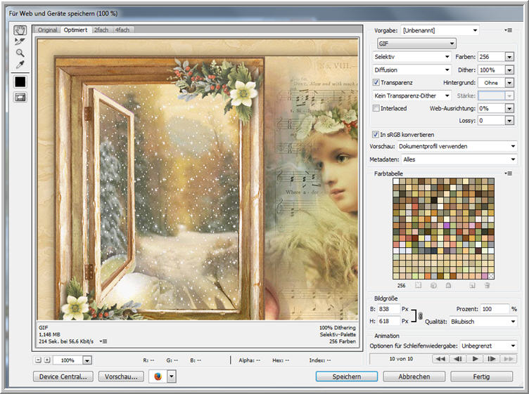
Task: Toggle slices visibility button in toolbar
Action: pos(20,98)
